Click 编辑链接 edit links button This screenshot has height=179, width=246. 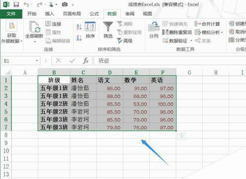click(58, 41)
